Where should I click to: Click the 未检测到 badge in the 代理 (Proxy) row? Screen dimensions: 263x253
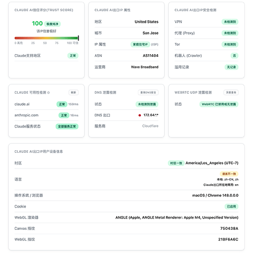[x=230, y=33]
